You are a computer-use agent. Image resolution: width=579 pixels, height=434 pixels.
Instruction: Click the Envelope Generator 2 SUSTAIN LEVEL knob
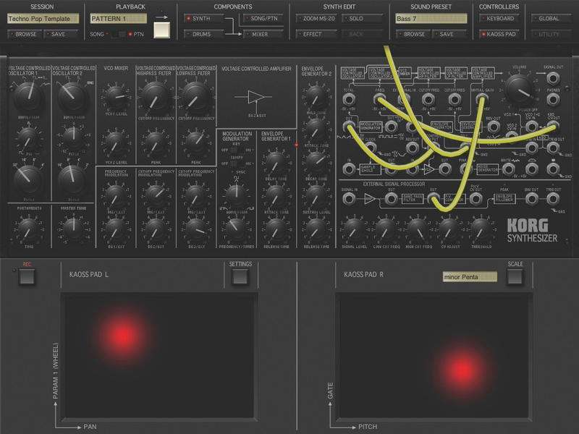[316, 195]
